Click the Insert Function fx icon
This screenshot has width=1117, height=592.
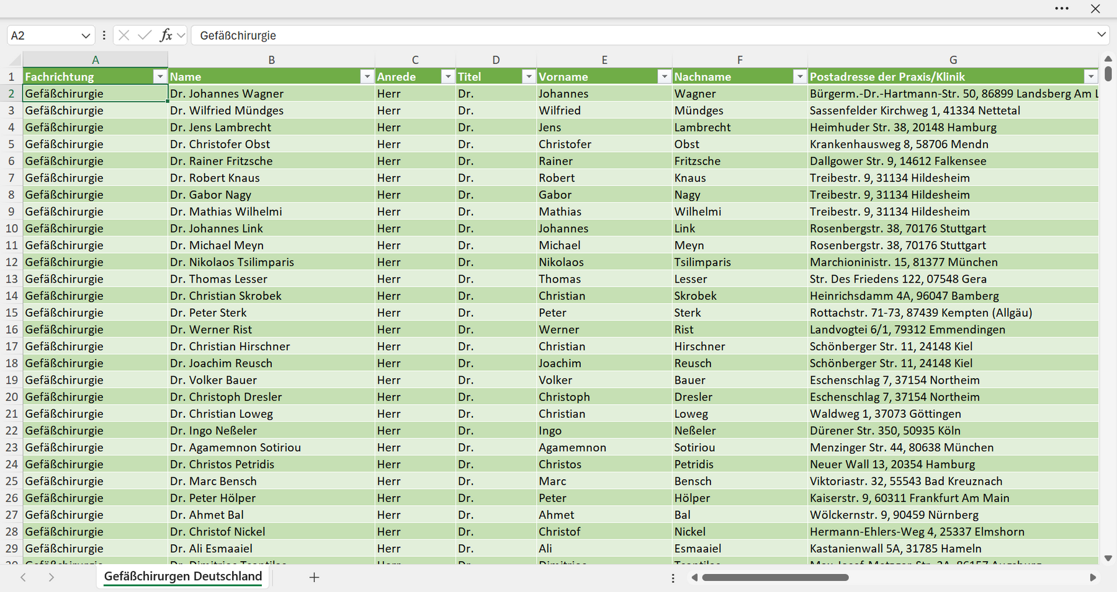tap(166, 35)
